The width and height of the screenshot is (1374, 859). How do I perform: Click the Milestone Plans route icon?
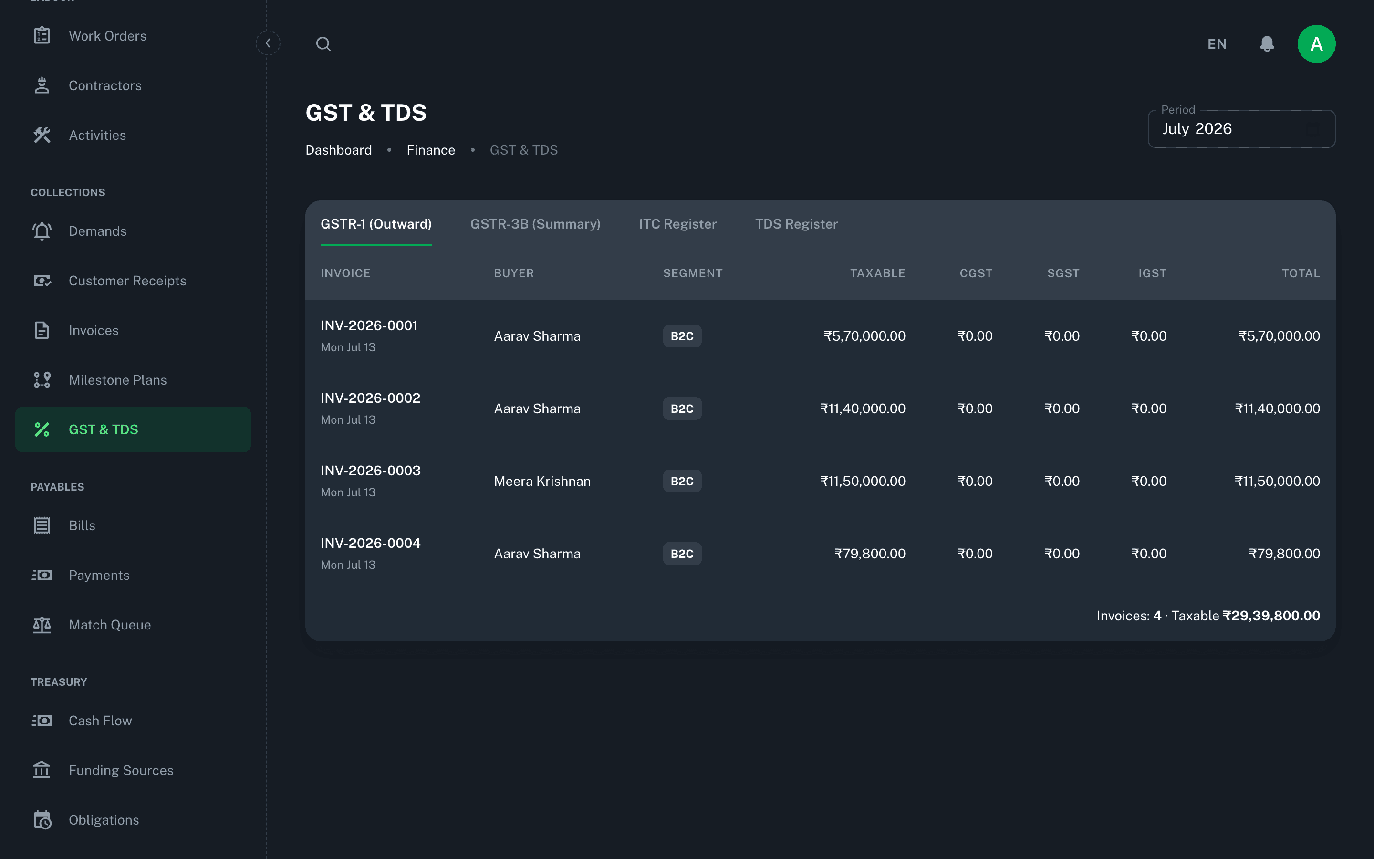pos(42,380)
